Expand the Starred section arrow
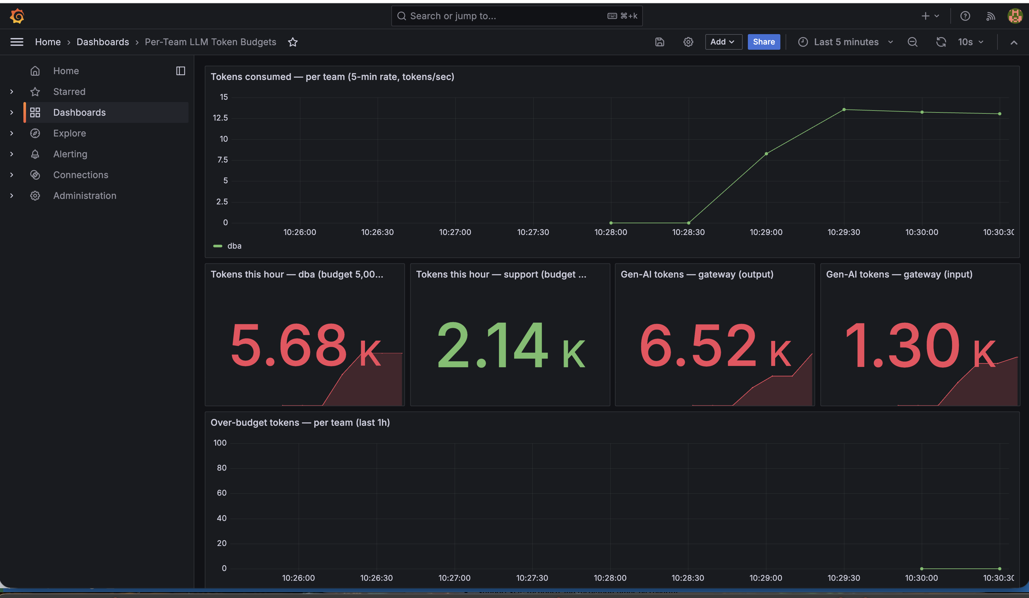The image size is (1029, 598). (x=11, y=91)
